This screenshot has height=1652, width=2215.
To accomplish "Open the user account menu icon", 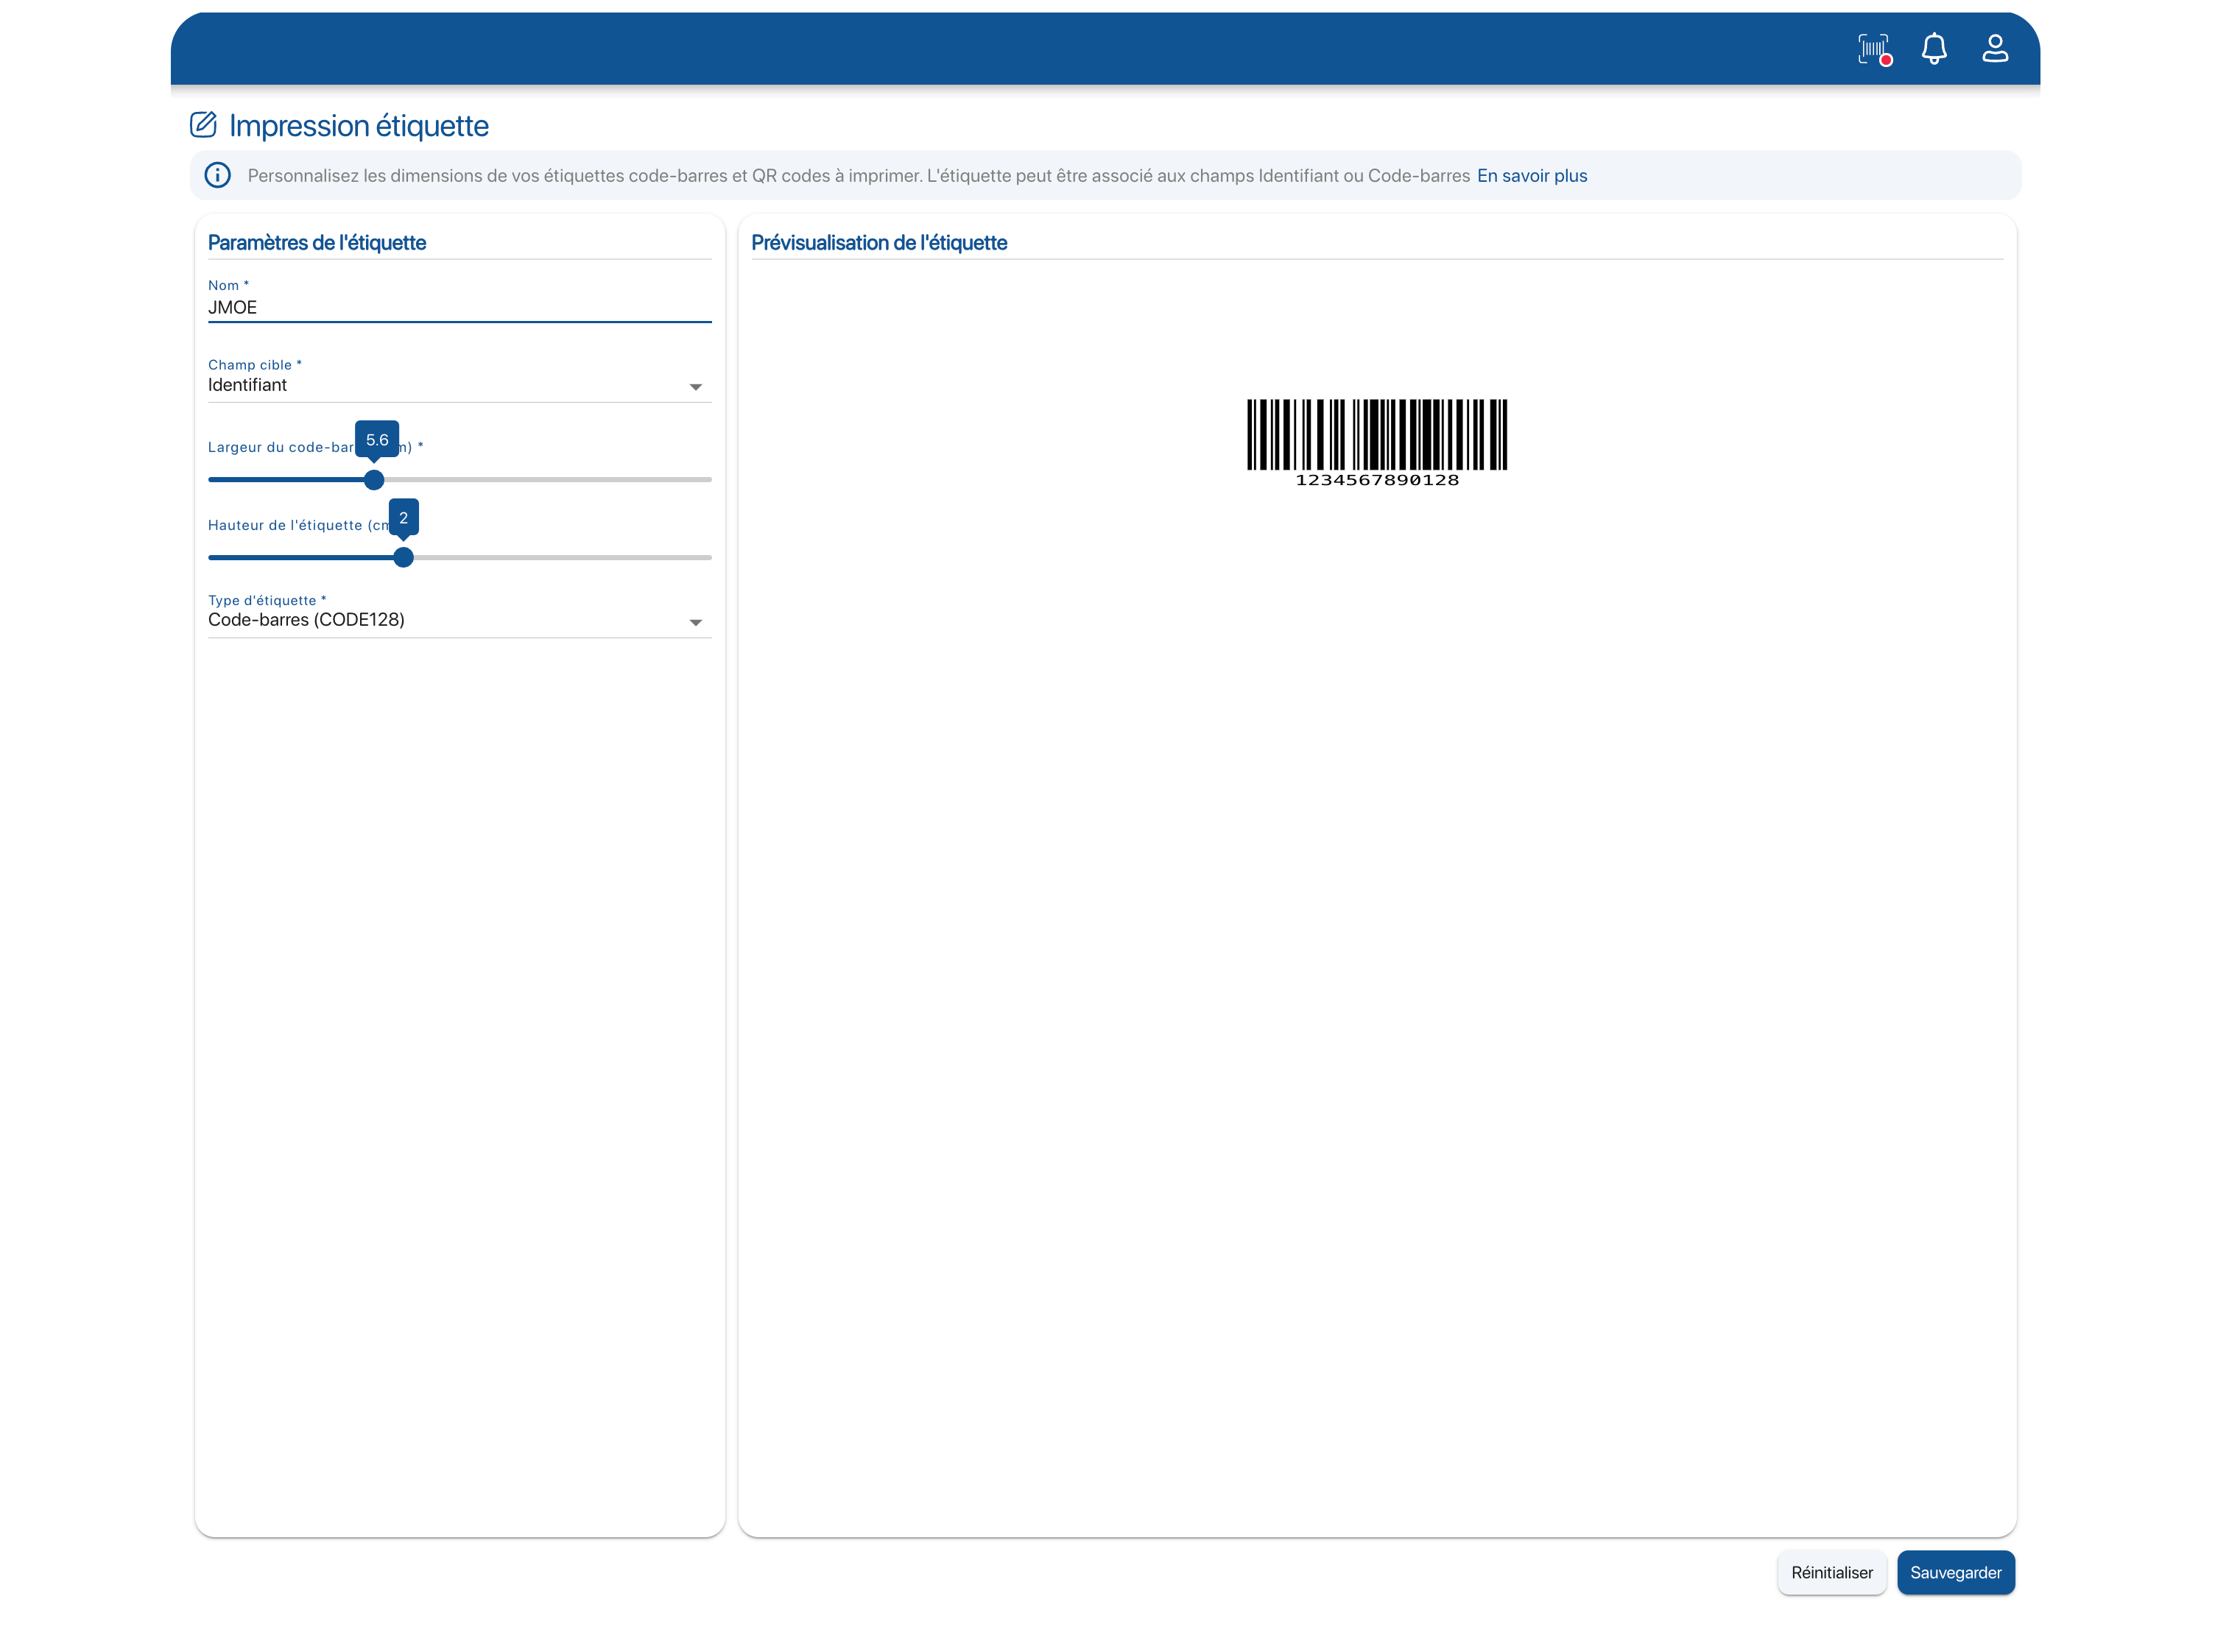I will [1995, 48].
